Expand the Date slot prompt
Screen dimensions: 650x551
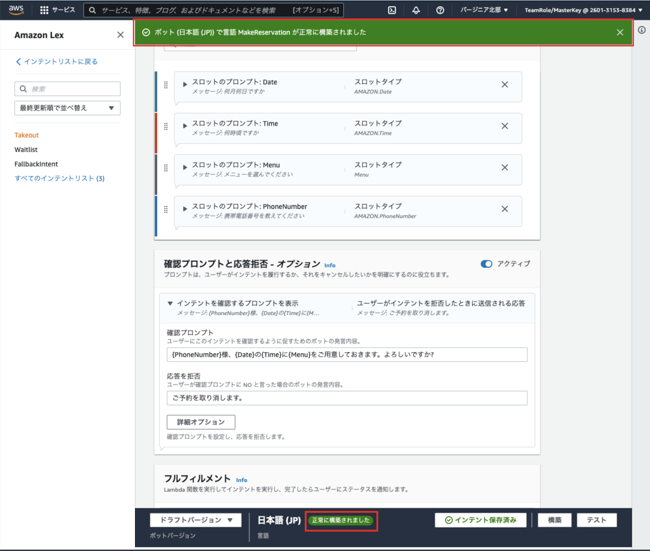pos(185,84)
